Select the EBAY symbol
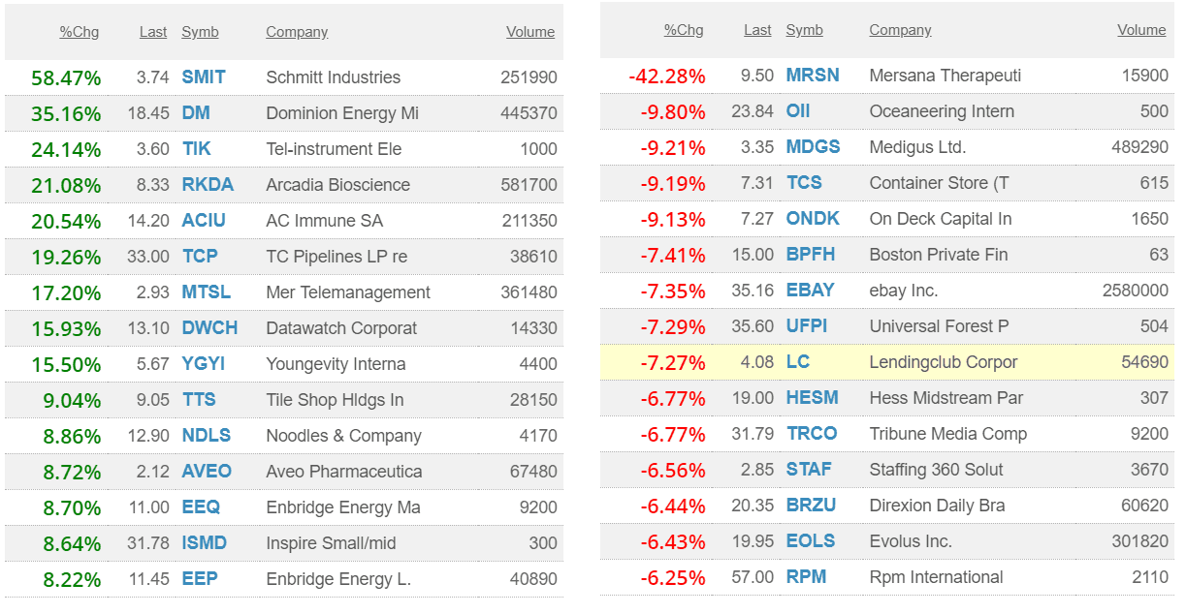Viewport: 1186px width, 614px height. tap(811, 290)
